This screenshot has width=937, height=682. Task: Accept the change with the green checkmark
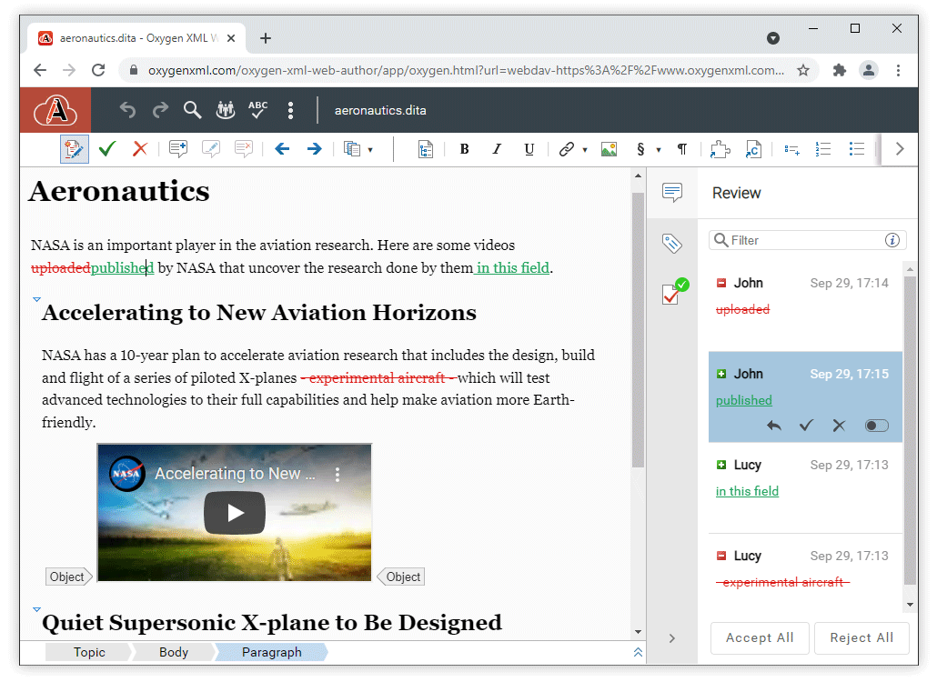click(x=107, y=149)
